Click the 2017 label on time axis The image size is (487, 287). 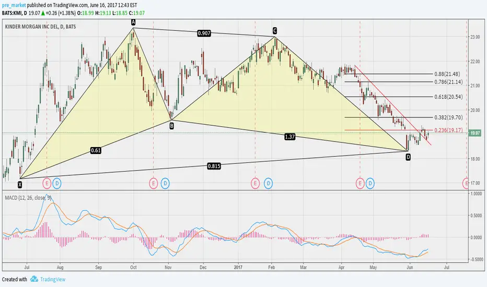pos(238,267)
